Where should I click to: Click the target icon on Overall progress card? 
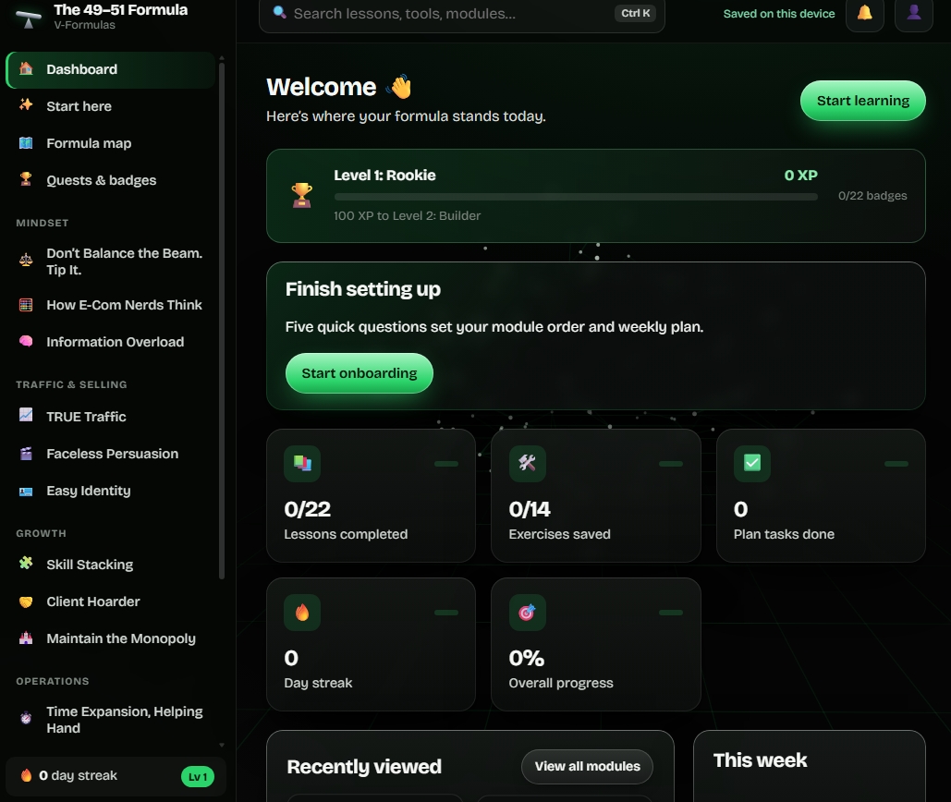pyautogui.click(x=527, y=613)
